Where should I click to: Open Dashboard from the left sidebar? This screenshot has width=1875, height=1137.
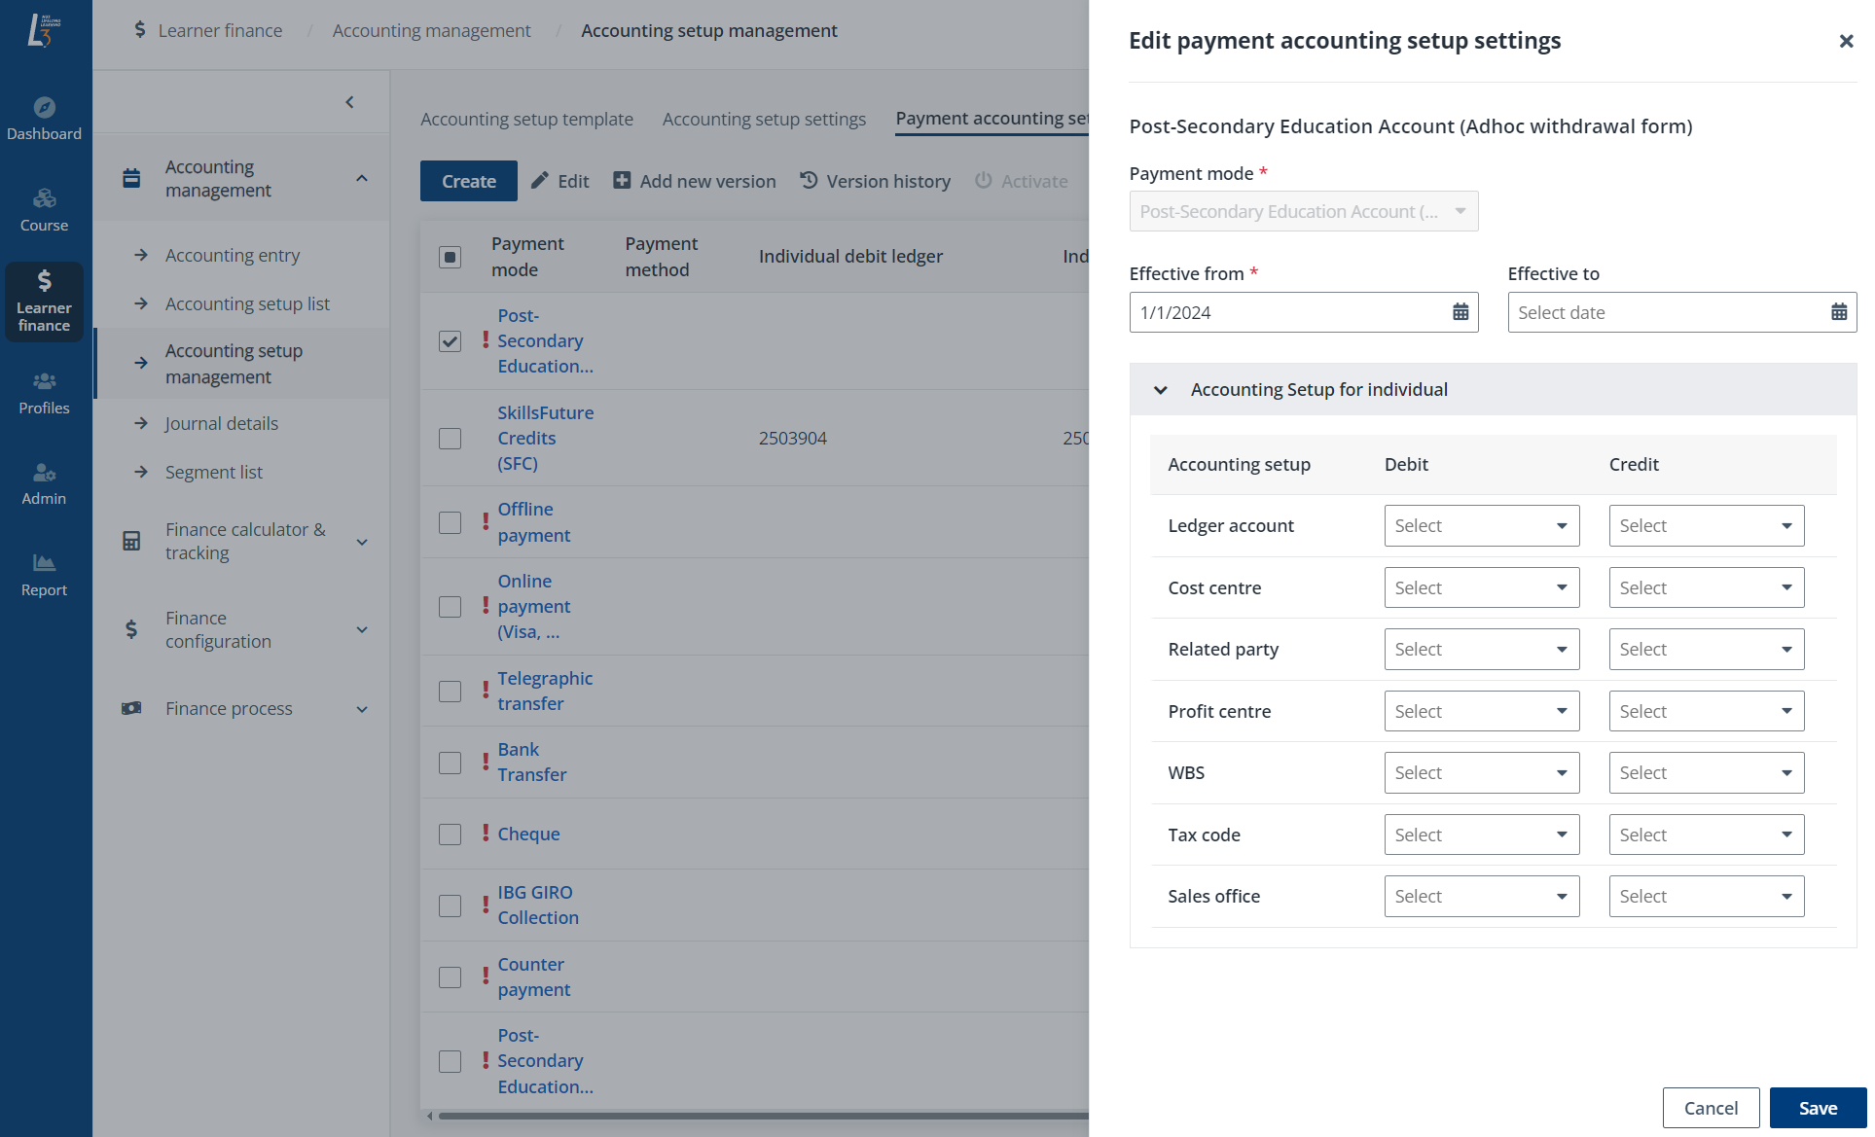coord(44,117)
